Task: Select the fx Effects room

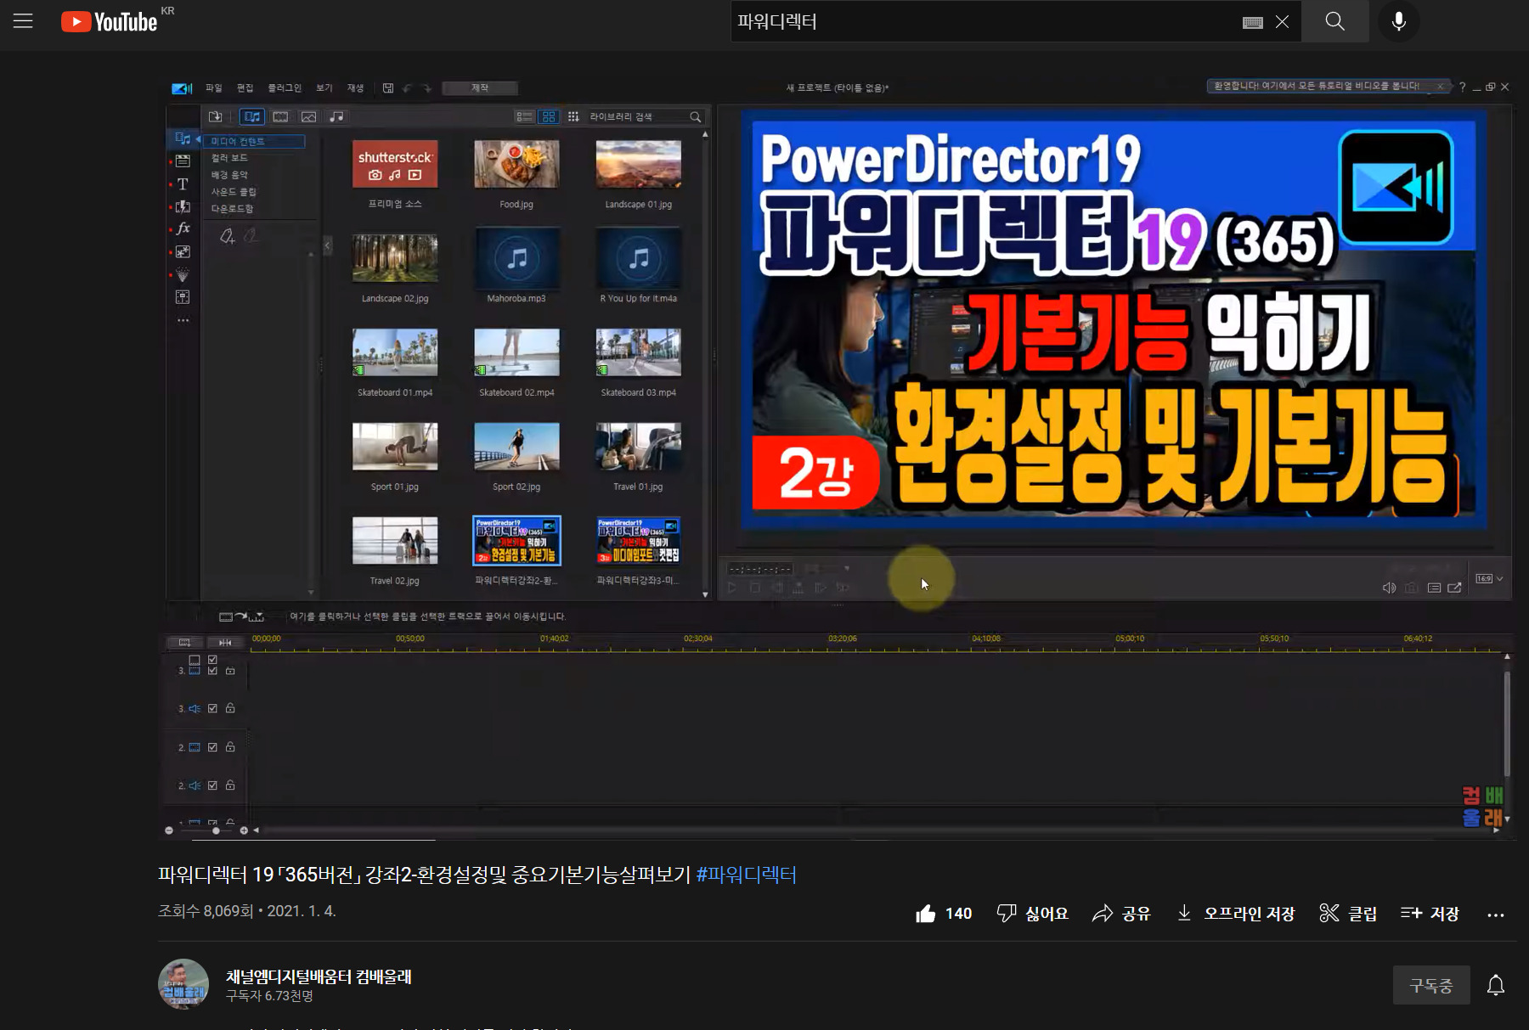Action: tap(183, 228)
